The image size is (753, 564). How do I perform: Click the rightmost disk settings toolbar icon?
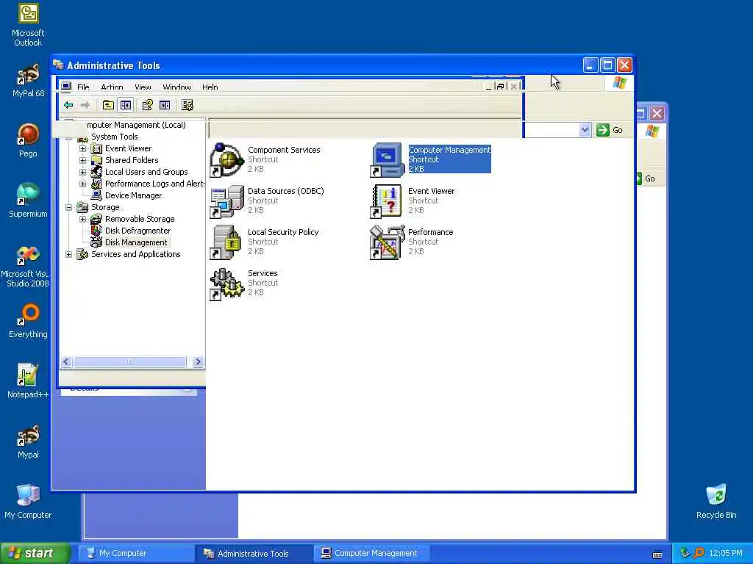(x=188, y=105)
